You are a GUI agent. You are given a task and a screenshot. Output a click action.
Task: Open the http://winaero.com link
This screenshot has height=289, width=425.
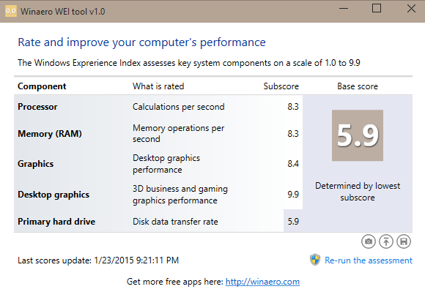click(x=262, y=282)
